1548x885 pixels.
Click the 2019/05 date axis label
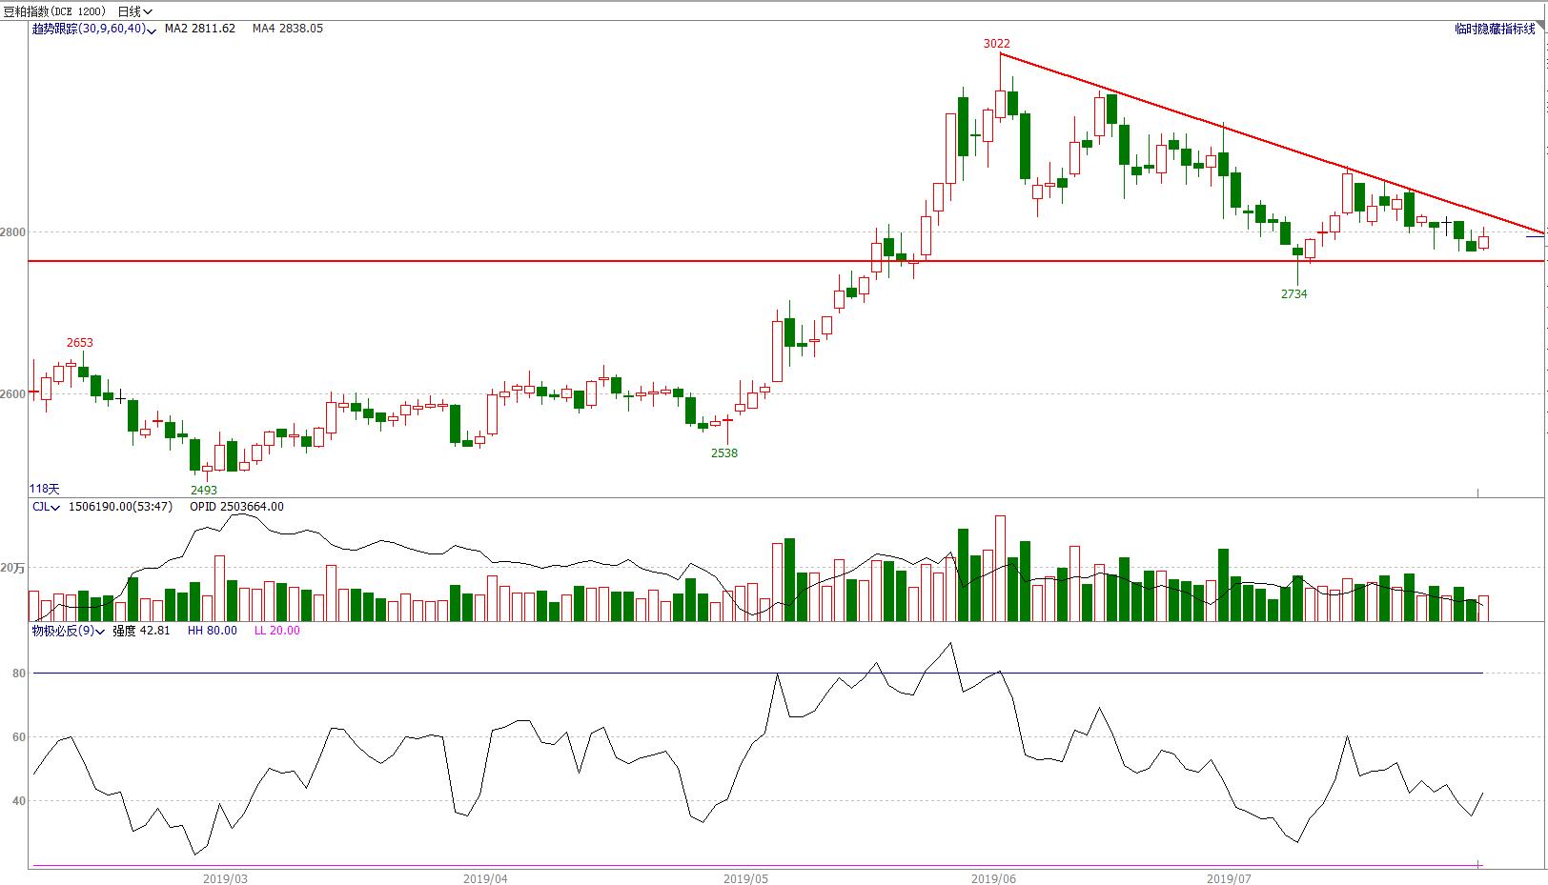pyautogui.click(x=746, y=878)
